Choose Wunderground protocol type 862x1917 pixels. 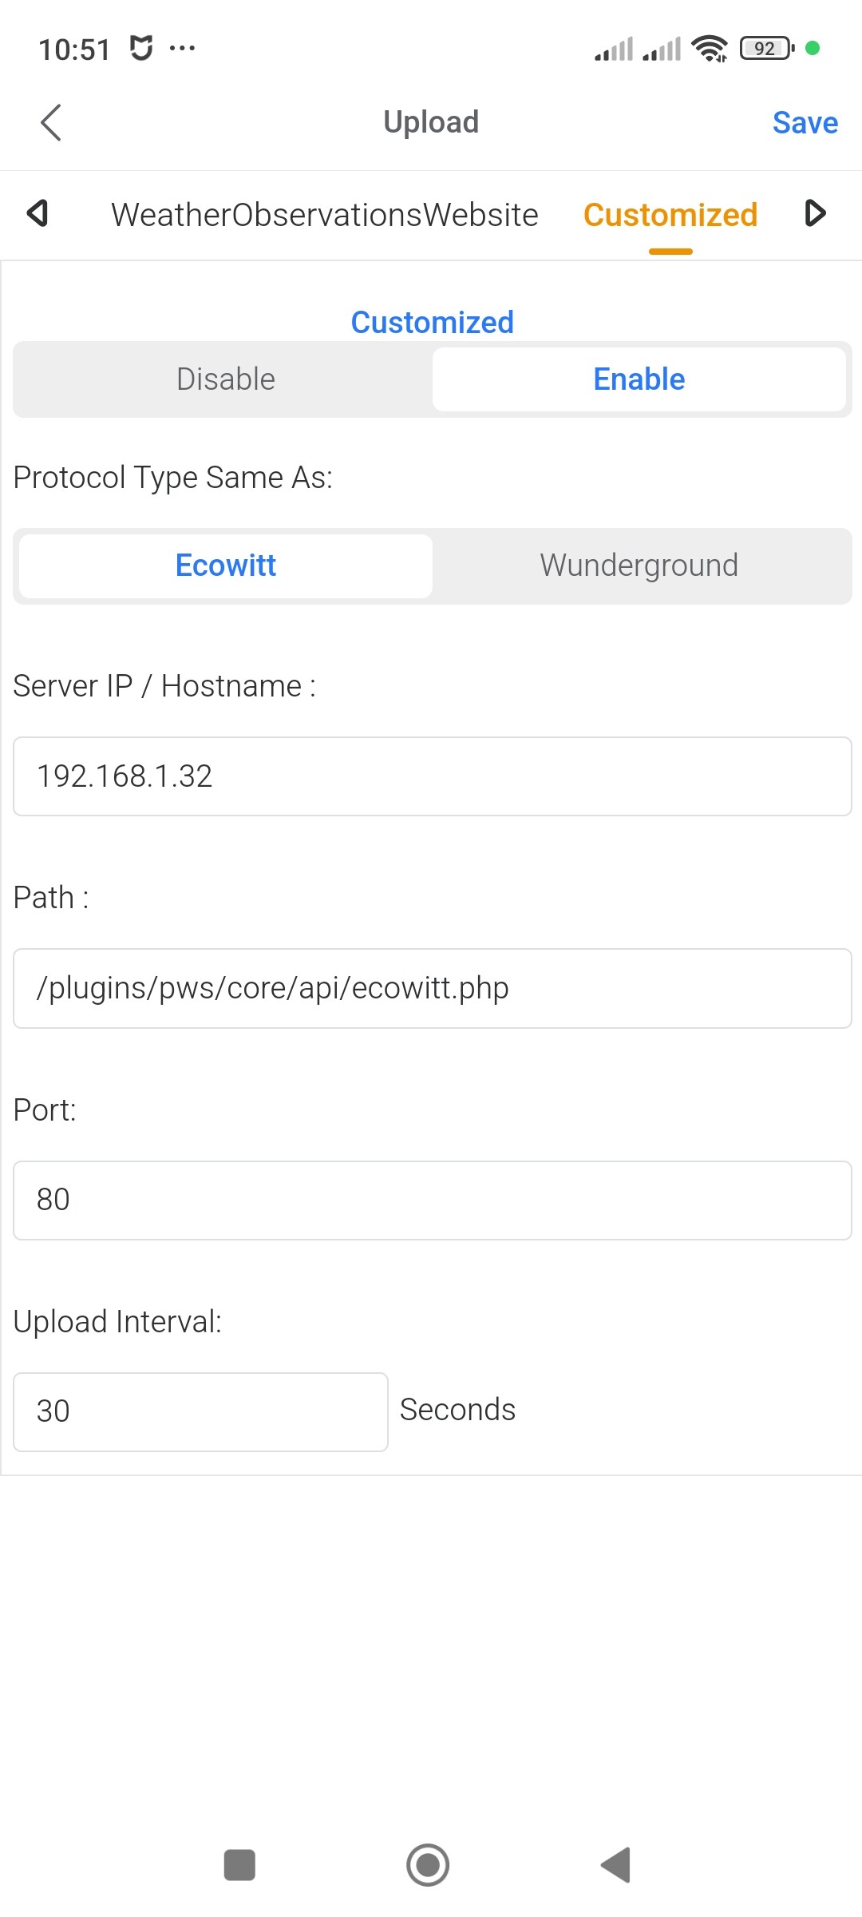click(x=639, y=566)
